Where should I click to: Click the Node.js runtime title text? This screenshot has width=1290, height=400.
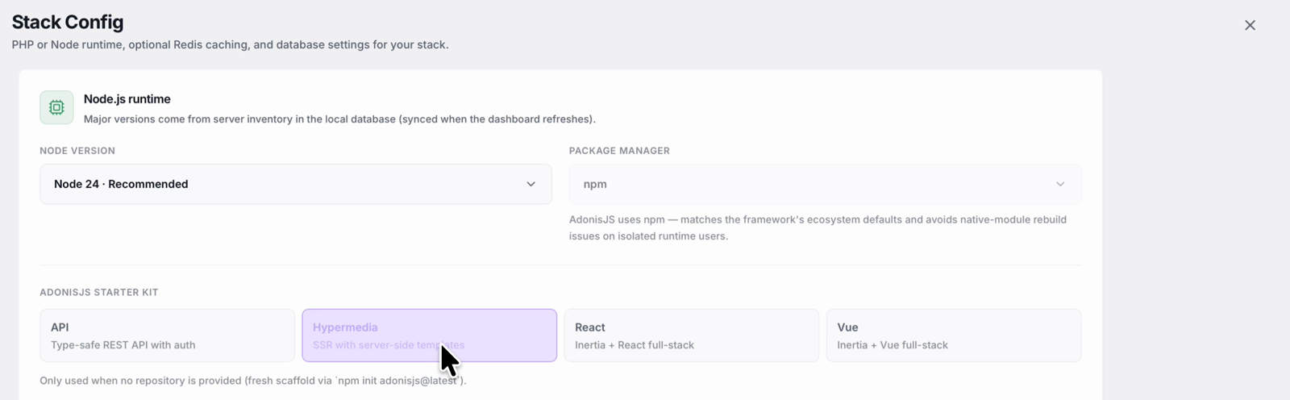click(x=127, y=99)
